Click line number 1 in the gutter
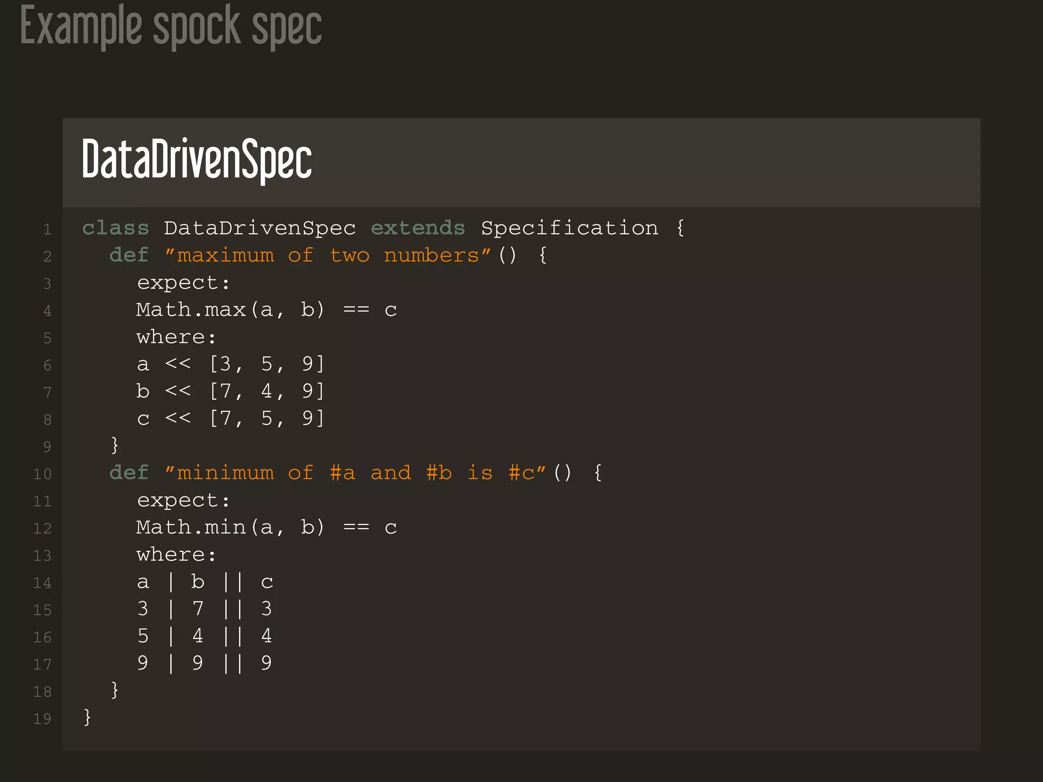The width and height of the screenshot is (1043, 782). [47, 230]
